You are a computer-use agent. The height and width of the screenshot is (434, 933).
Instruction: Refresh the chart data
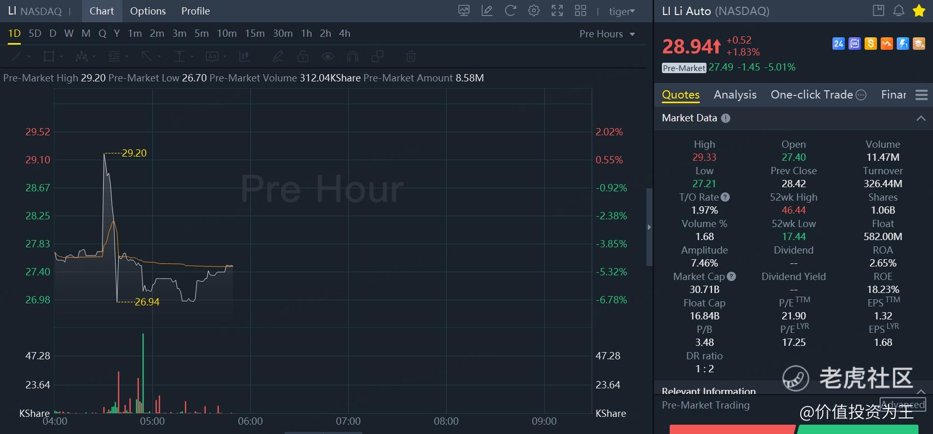[511, 11]
